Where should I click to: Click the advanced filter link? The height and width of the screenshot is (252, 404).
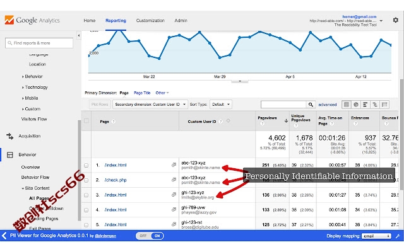[x=328, y=105]
